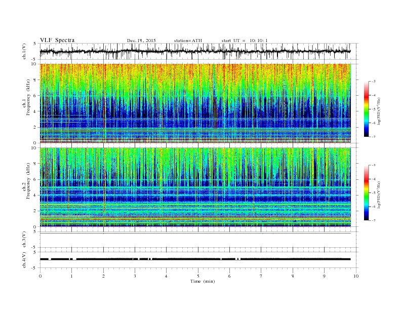Click the "start UT = 10:10:1" header text
Viewport: 401px width, 310px height.
(245, 41)
